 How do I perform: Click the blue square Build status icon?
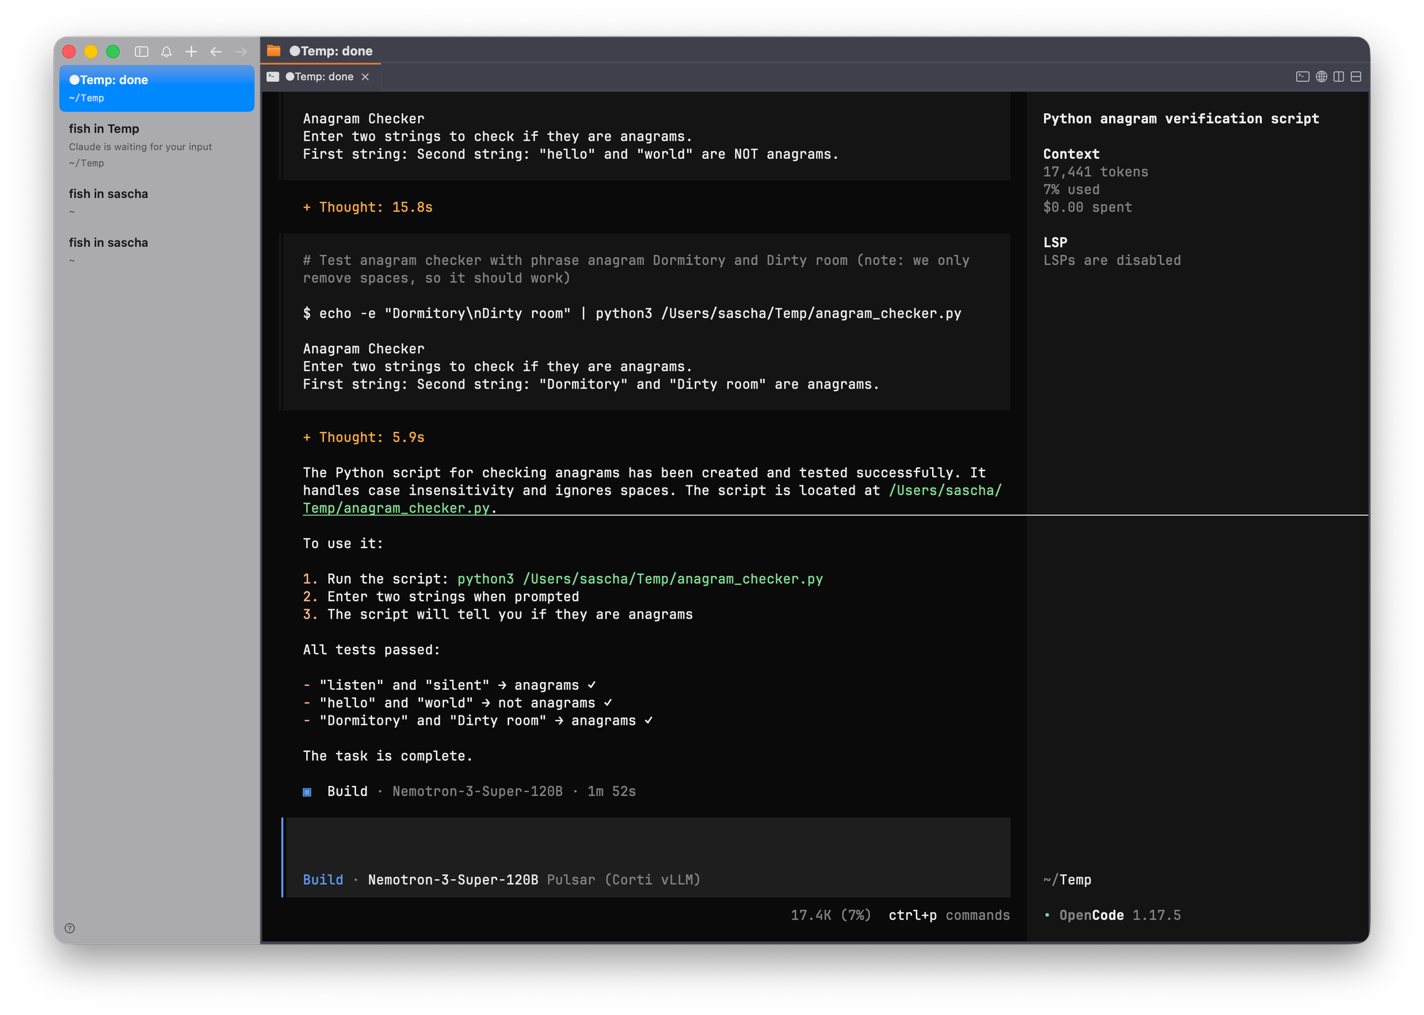pos(307,793)
